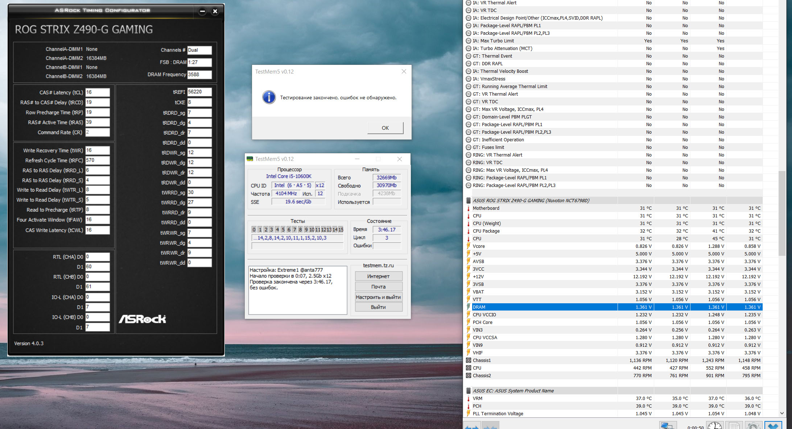Click CAS# Latency tCL value field
The width and height of the screenshot is (792, 429).
(97, 92)
